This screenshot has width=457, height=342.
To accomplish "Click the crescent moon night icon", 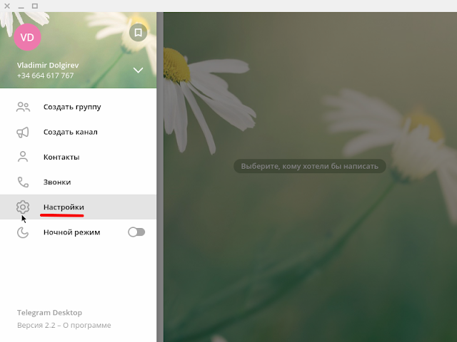I will tap(23, 232).
